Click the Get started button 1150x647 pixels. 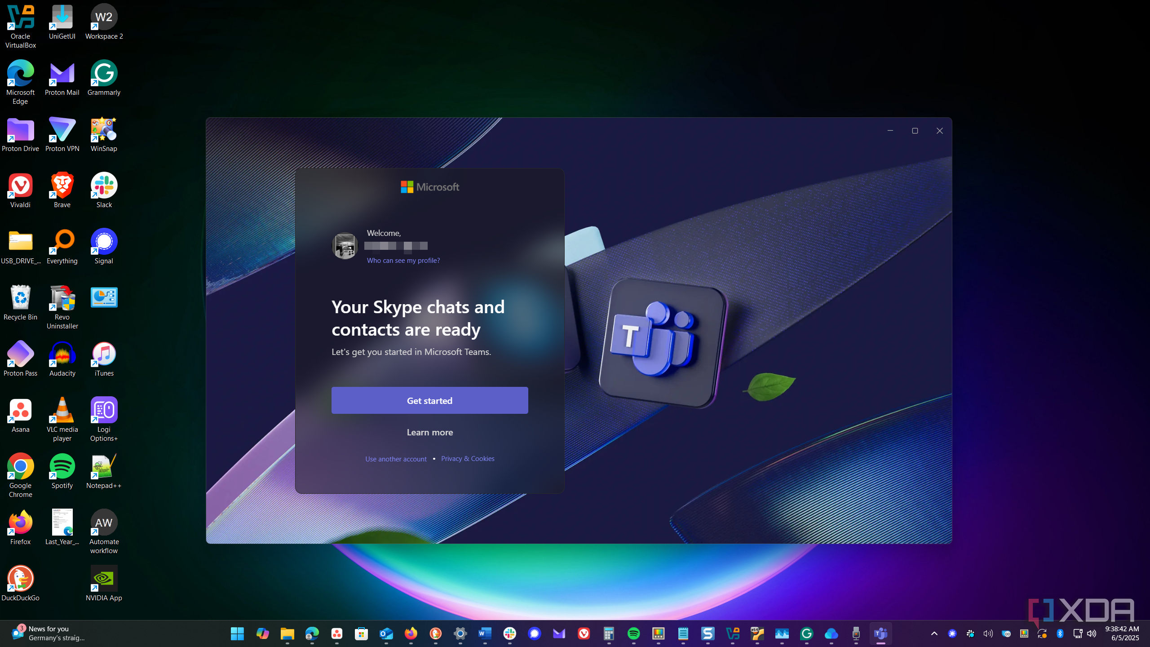429,400
